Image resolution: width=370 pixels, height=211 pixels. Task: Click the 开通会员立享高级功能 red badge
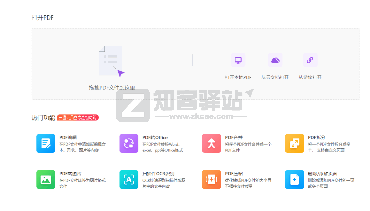[x=78, y=117]
